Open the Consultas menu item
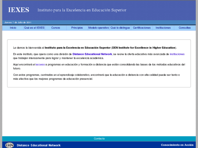This screenshot has height=148, width=198. coord(185,28)
